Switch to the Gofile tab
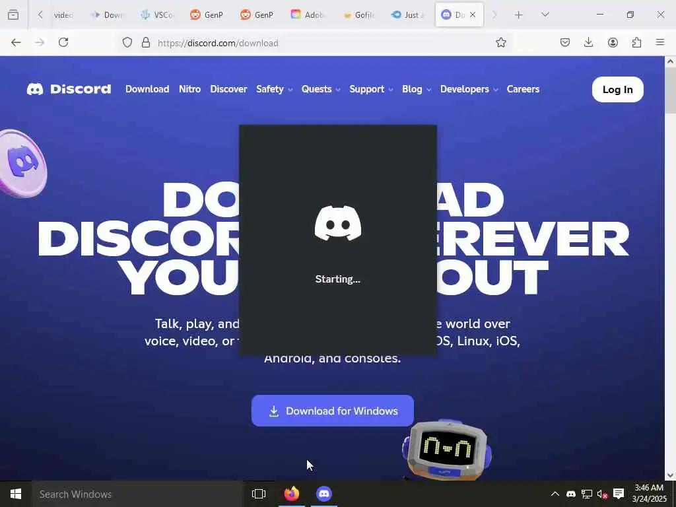 coord(358,15)
